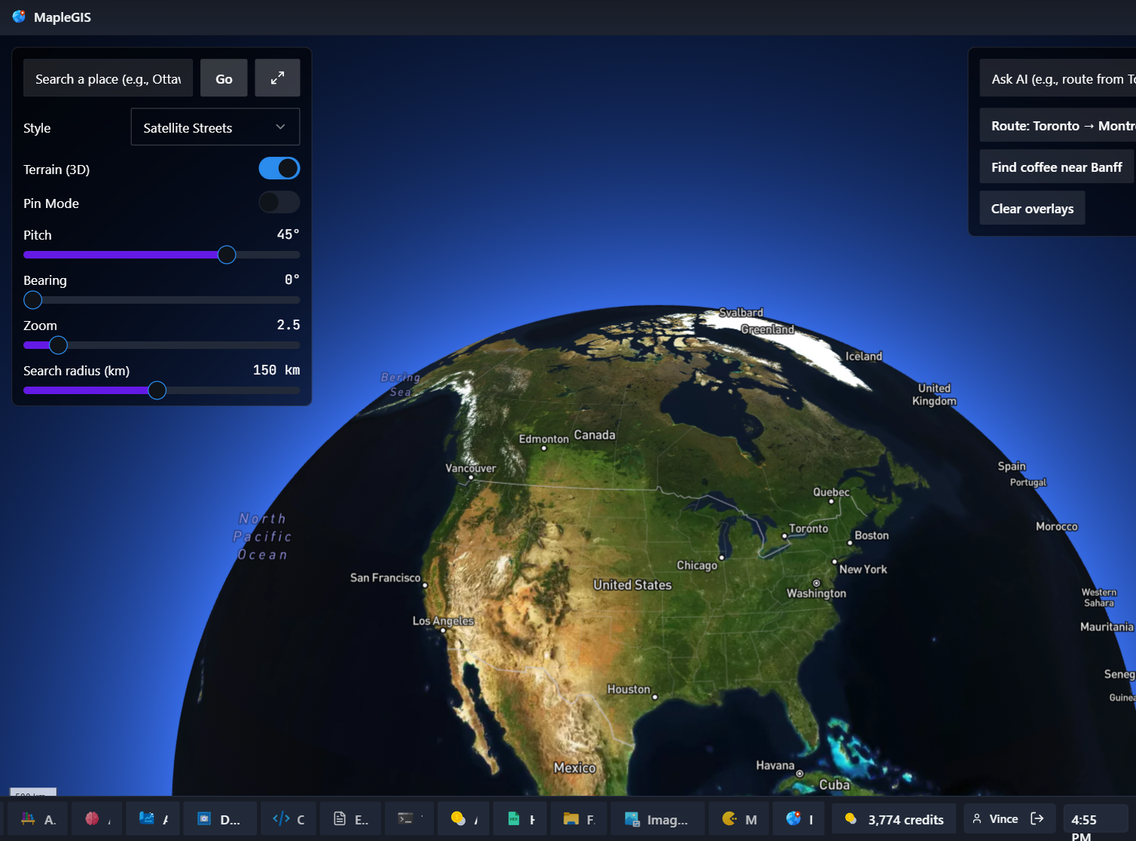Click the Mexico country label
This screenshot has height=841, width=1136.
[x=575, y=767]
